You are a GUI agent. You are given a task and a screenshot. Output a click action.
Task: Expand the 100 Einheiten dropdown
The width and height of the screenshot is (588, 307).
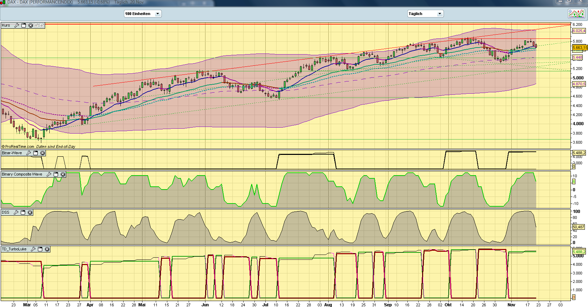point(157,14)
